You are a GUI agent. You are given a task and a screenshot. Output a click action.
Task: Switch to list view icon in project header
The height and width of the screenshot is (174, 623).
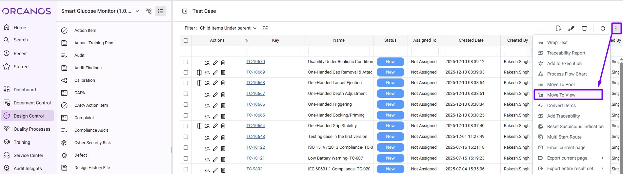tap(160, 11)
